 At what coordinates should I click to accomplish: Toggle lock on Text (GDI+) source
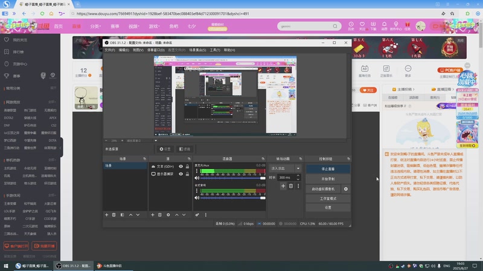click(x=187, y=166)
